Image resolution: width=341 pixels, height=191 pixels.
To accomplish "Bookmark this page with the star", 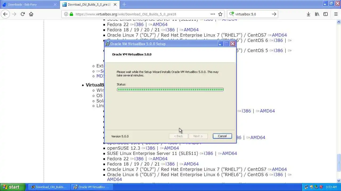I will [220, 14].
